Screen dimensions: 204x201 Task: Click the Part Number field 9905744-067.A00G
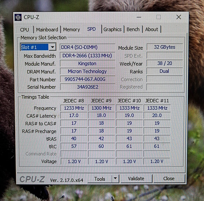(87, 79)
